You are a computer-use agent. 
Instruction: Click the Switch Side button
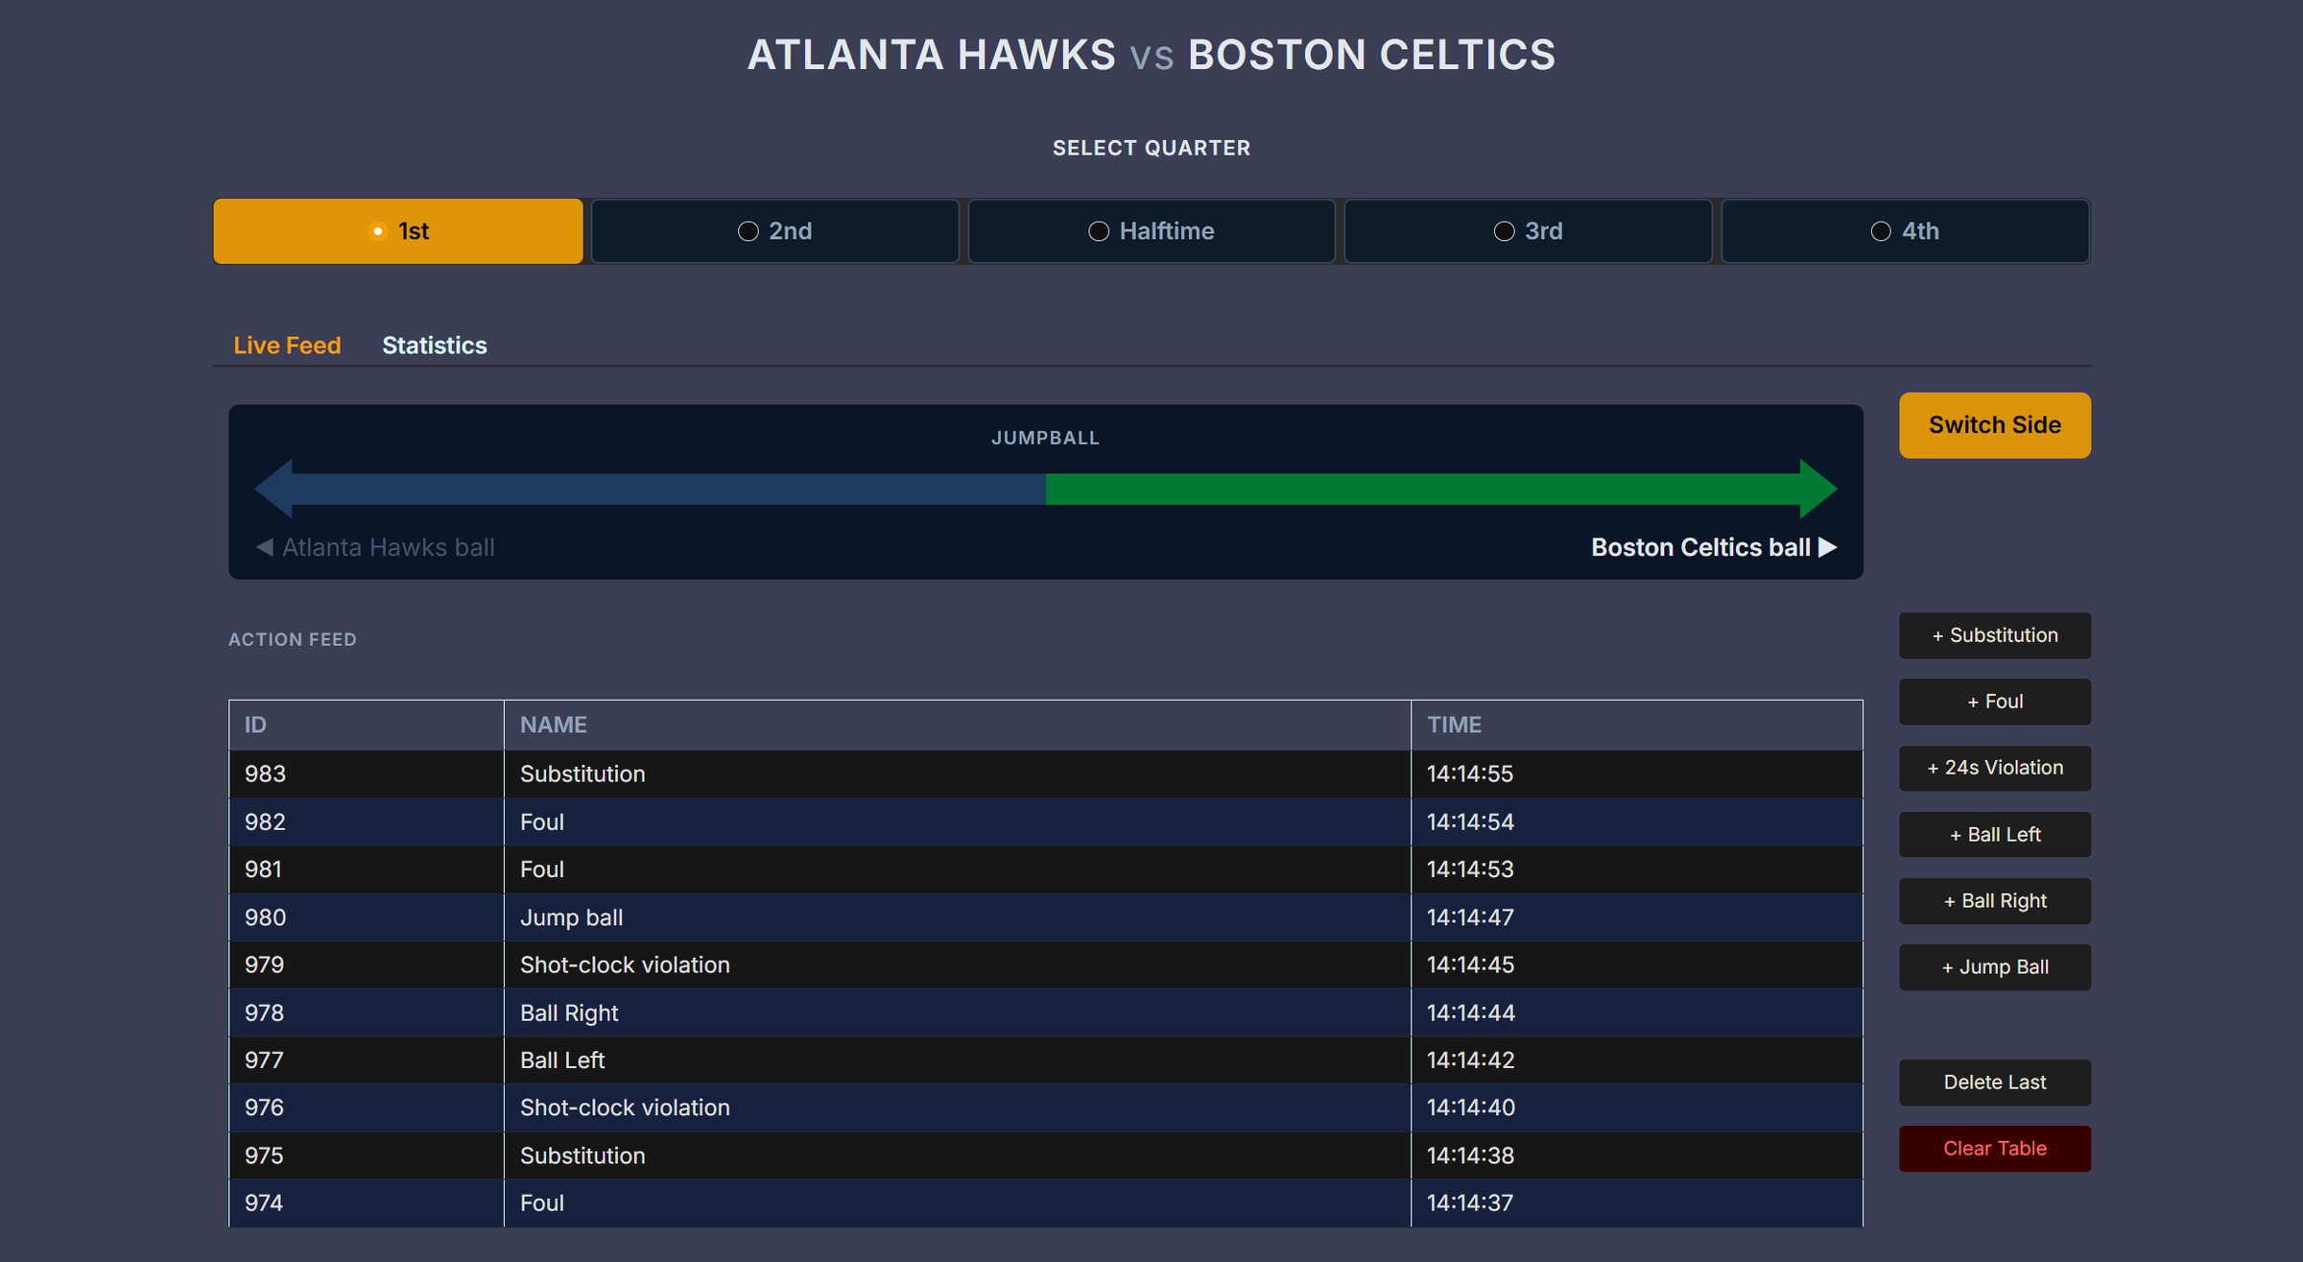(1995, 425)
